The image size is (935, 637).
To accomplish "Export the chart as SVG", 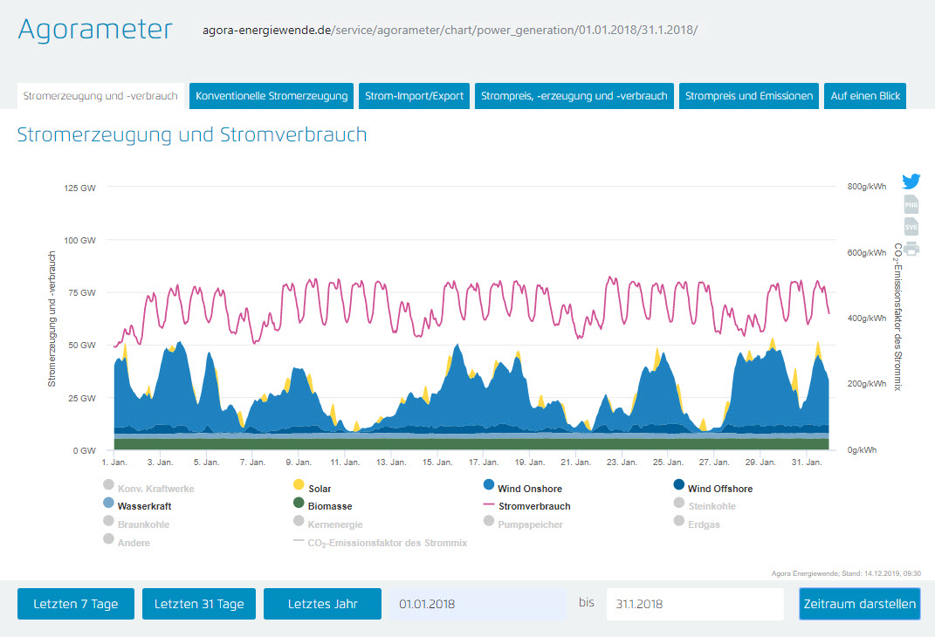I will click(911, 227).
